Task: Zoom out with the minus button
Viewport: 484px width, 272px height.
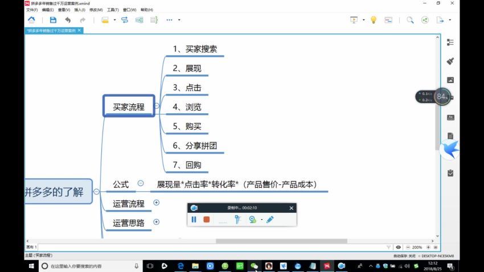Action: tap(408, 248)
